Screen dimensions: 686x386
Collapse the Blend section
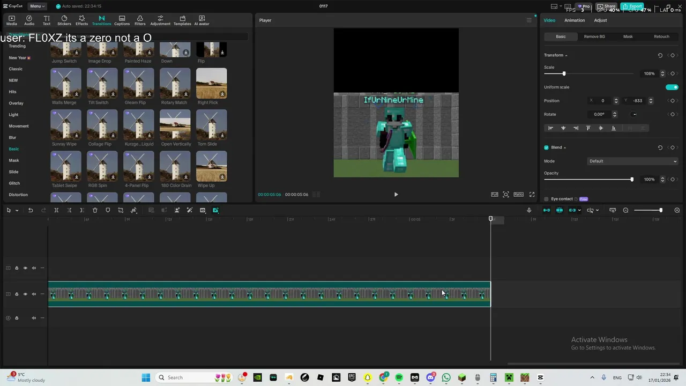(x=564, y=147)
